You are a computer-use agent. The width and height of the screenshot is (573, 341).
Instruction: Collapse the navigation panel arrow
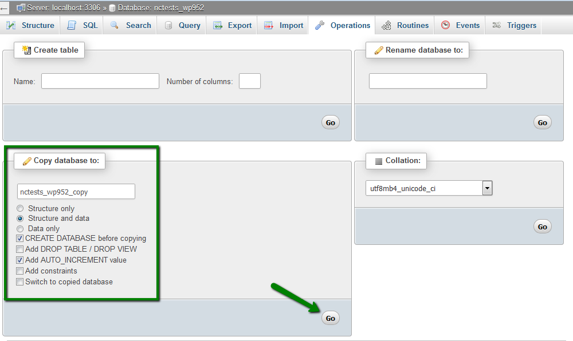coord(4,8)
